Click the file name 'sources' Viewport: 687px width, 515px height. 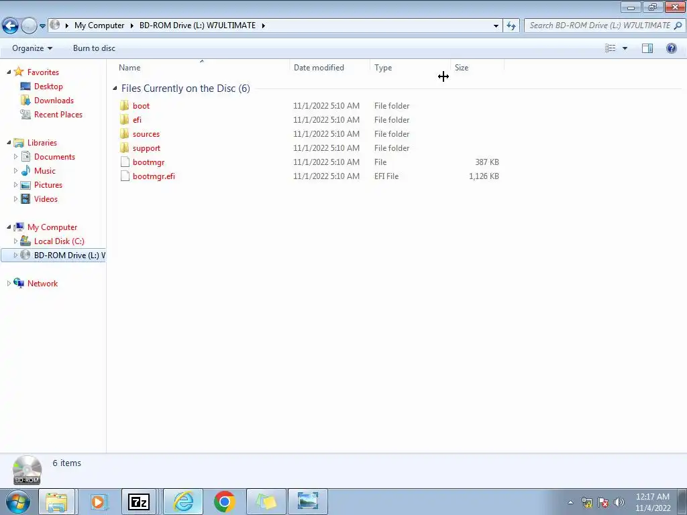[146, 134]
